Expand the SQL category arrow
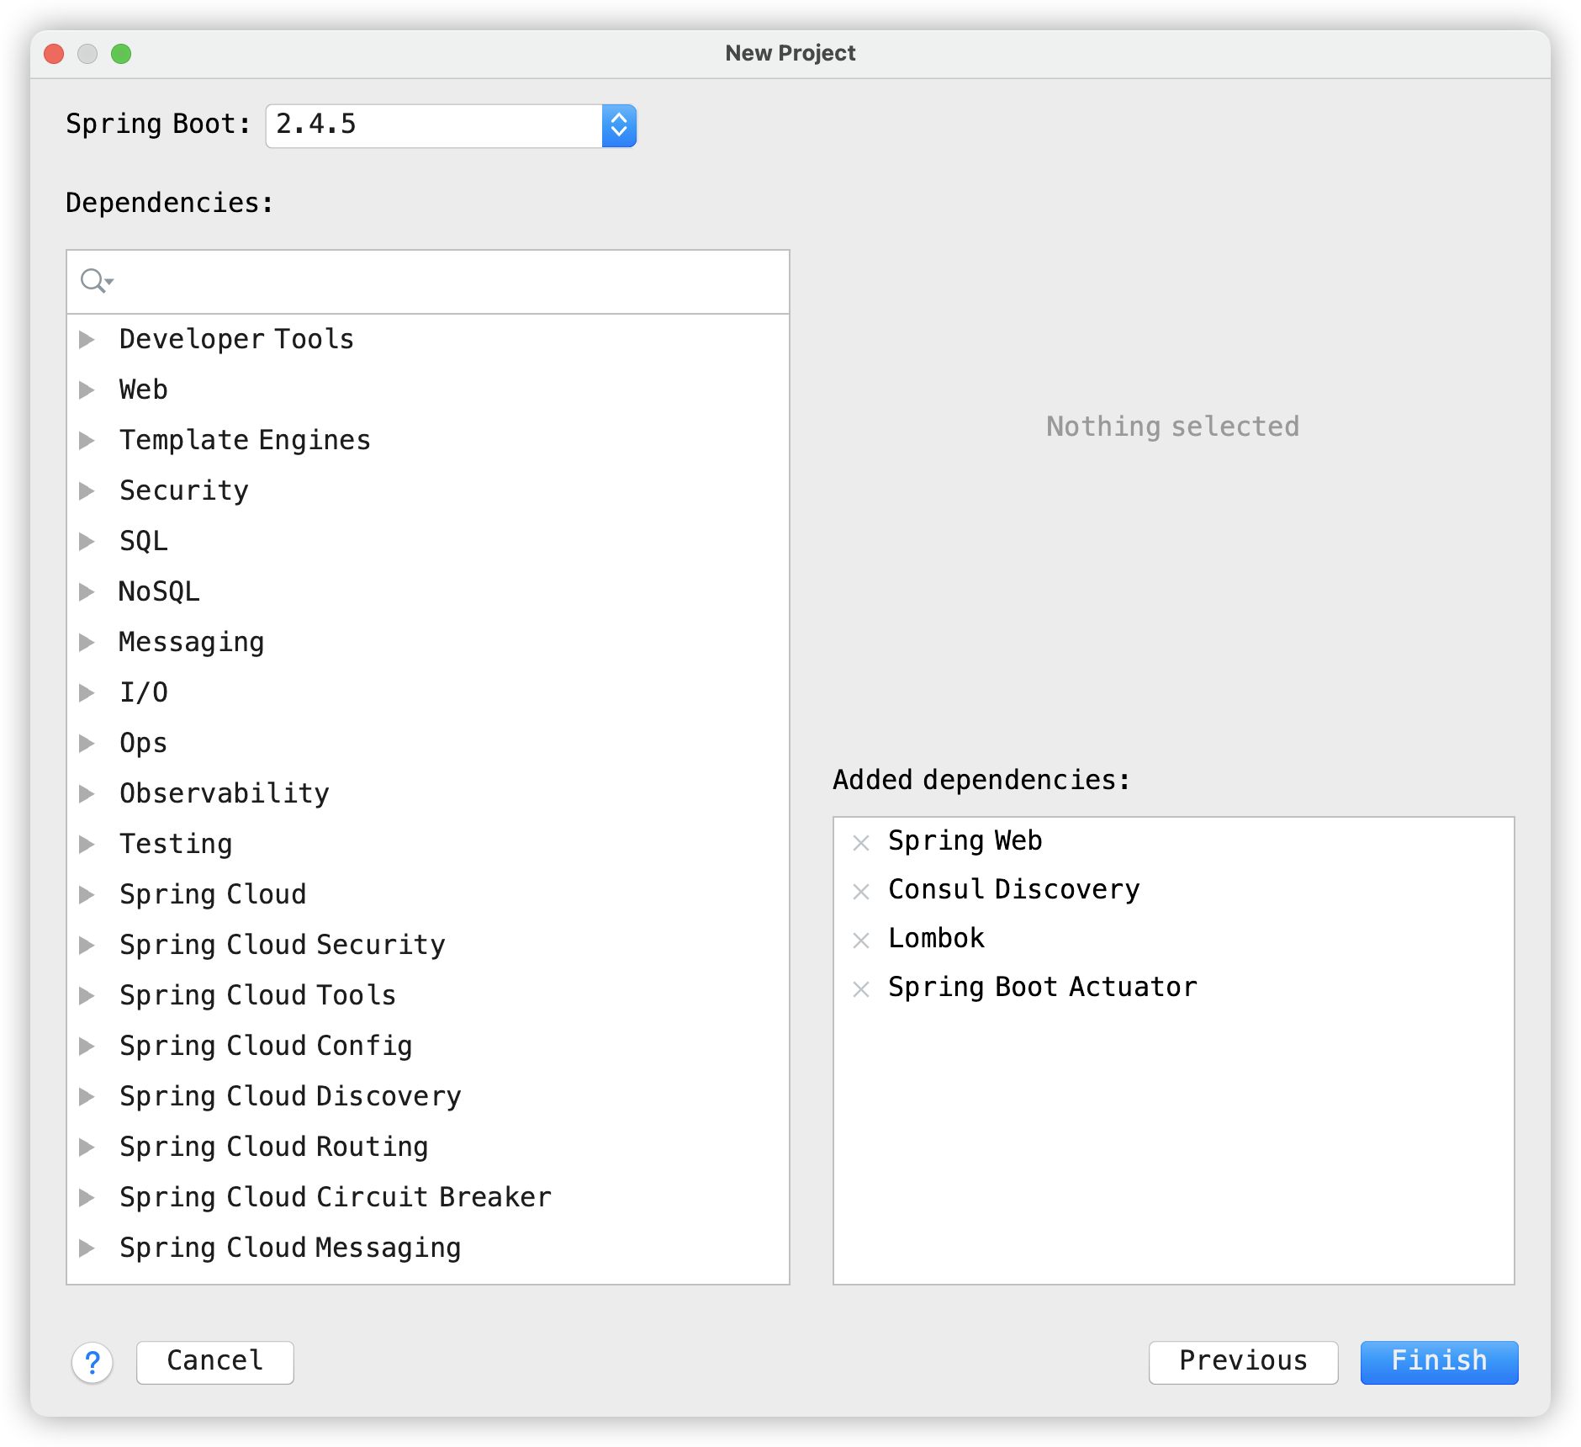The width and height of the screenshot is (1581, 1447). (87, 541)
